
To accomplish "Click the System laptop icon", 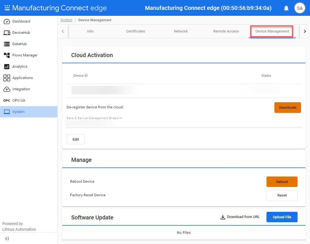I will pos(7,112).
